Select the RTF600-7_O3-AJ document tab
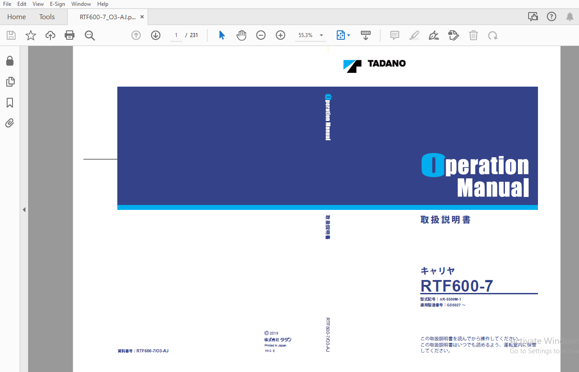This screenshot has height=372, width=579. tap(108, 17)
